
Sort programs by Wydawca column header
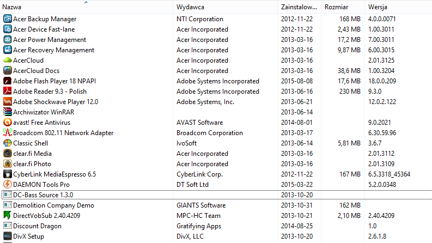click(226, 7)
